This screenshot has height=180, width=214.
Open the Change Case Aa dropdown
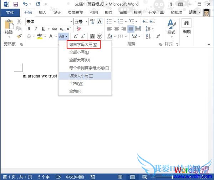point(63,36)
